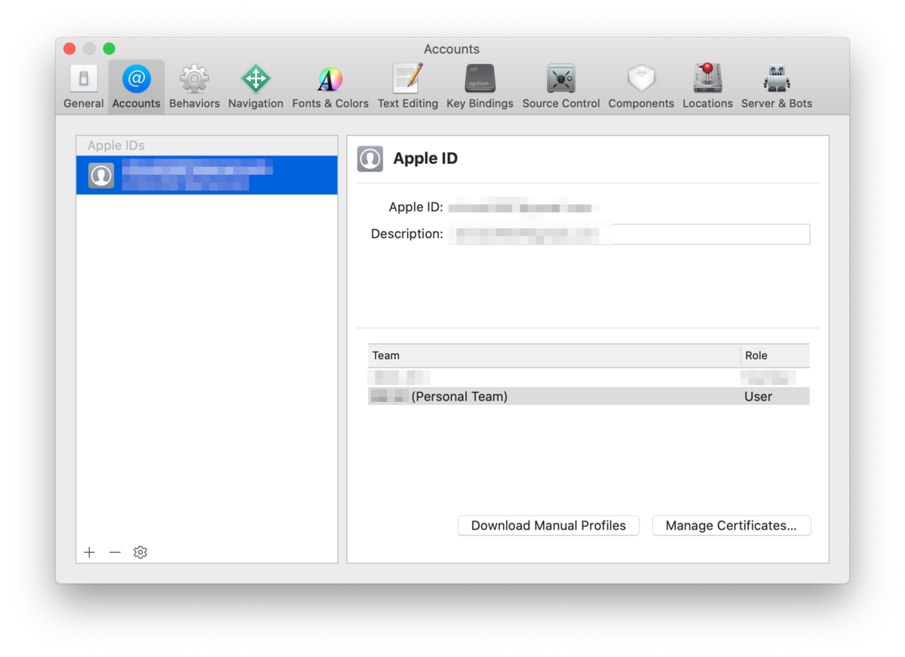The width and height of the screenshot is (905, 657).
Task: Show Key Bindings preferences
Action: tap(480, 87)
